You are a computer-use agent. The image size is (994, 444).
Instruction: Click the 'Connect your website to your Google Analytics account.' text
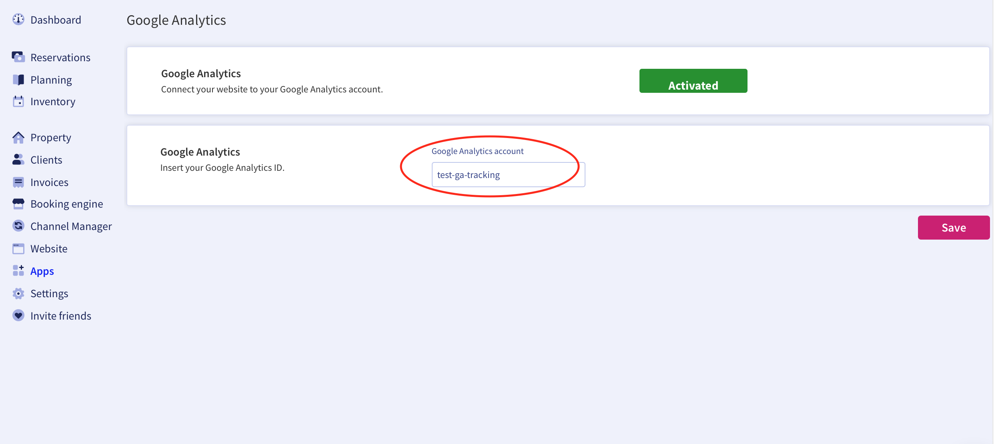click(272, 89)
